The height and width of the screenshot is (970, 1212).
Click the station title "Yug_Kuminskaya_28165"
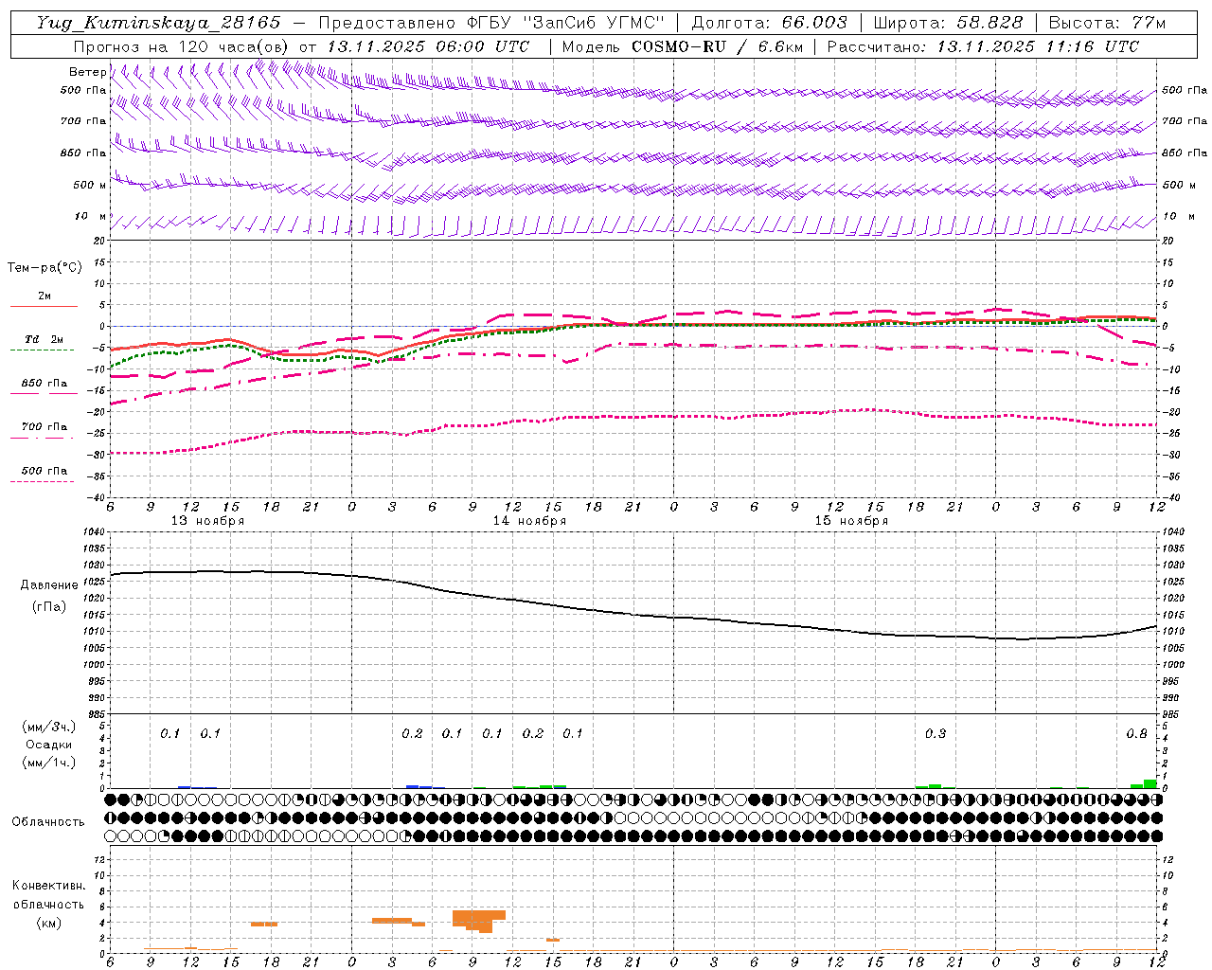(x=158, y=23)
